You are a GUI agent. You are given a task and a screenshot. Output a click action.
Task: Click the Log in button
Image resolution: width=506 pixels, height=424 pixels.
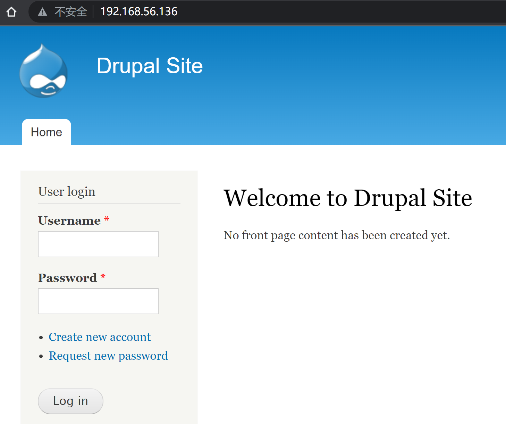point(70,401)
